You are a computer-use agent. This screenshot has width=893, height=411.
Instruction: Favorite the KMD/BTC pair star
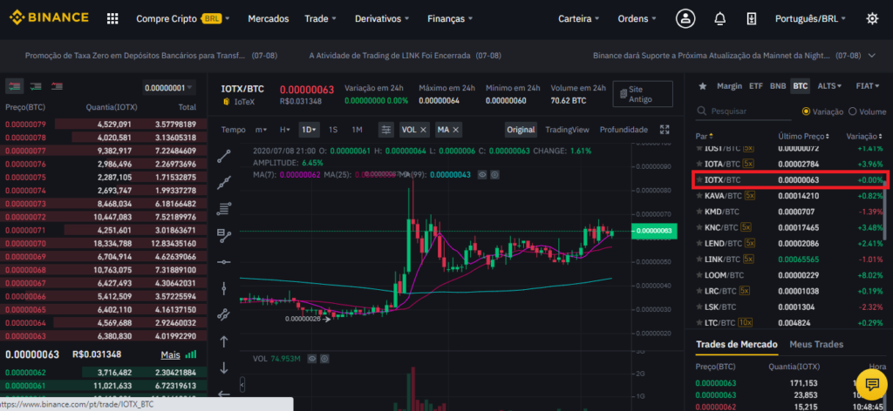[699, 212]
